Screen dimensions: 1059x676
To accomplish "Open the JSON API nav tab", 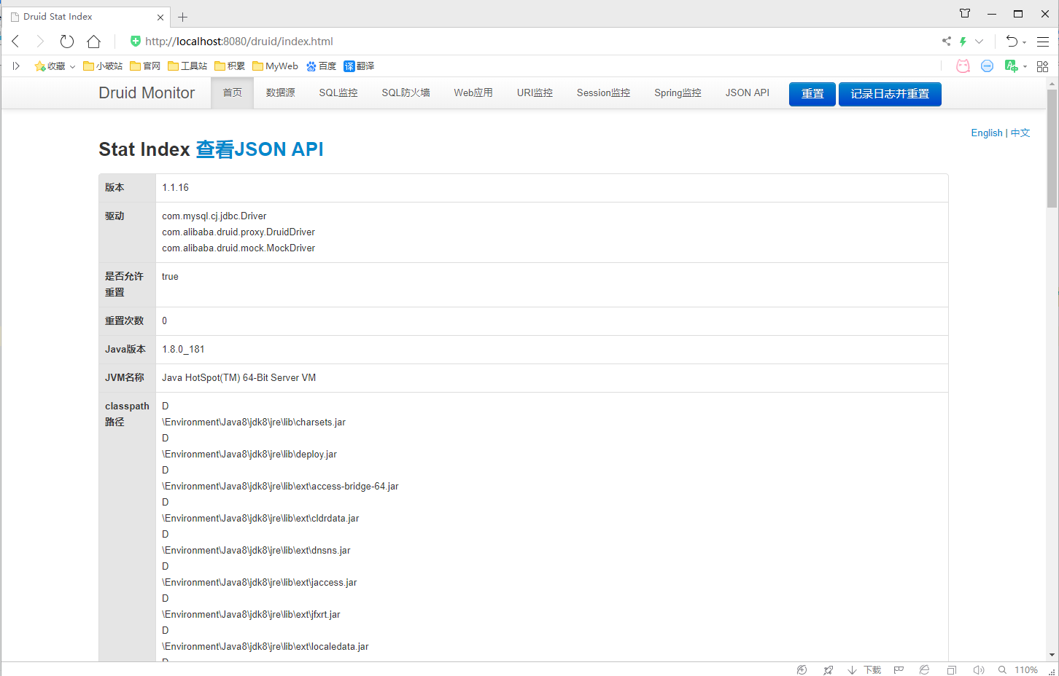I will pyautogui.click(x=748, y=93).
